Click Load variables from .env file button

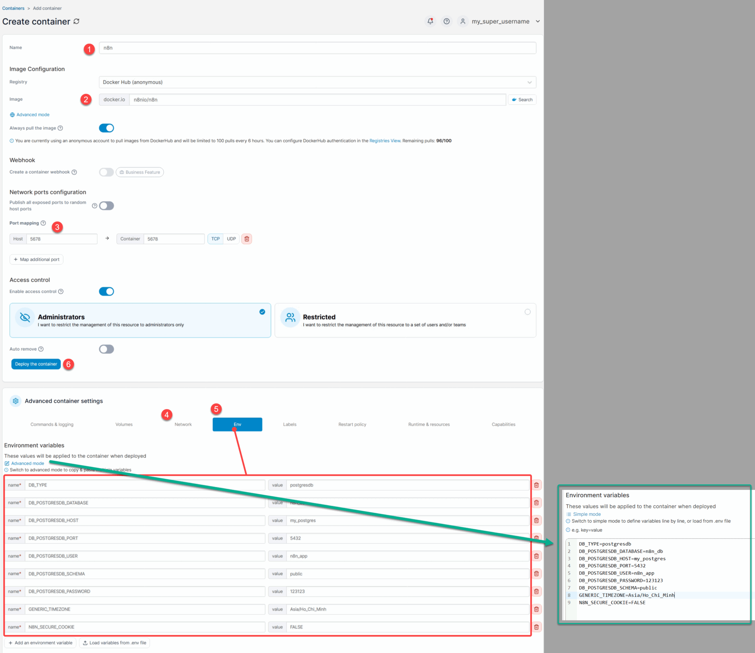click(114, 643)
